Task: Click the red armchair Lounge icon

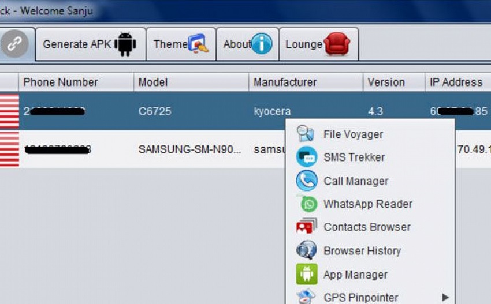Action: [337, 44]
